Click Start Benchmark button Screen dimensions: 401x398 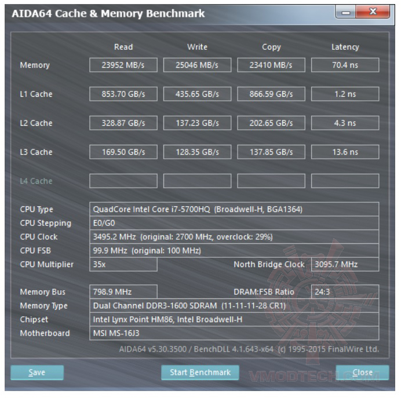[200, 373]
